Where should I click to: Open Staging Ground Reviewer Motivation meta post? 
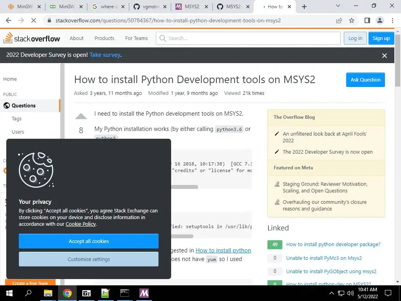(x=325, y=187)
